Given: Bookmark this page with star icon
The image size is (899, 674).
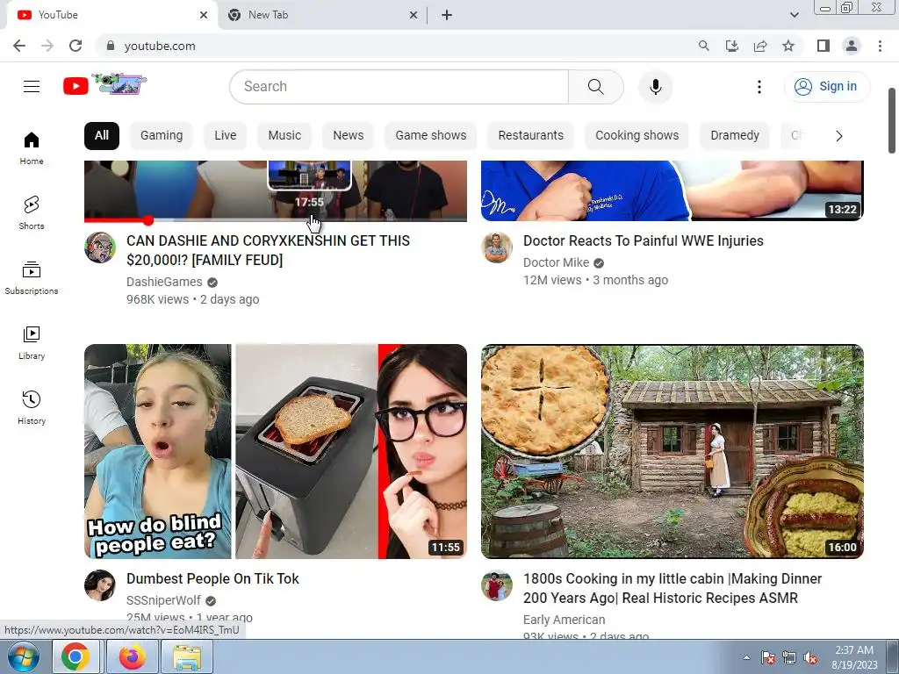Looking at the screenshot, I should [788, 46].
